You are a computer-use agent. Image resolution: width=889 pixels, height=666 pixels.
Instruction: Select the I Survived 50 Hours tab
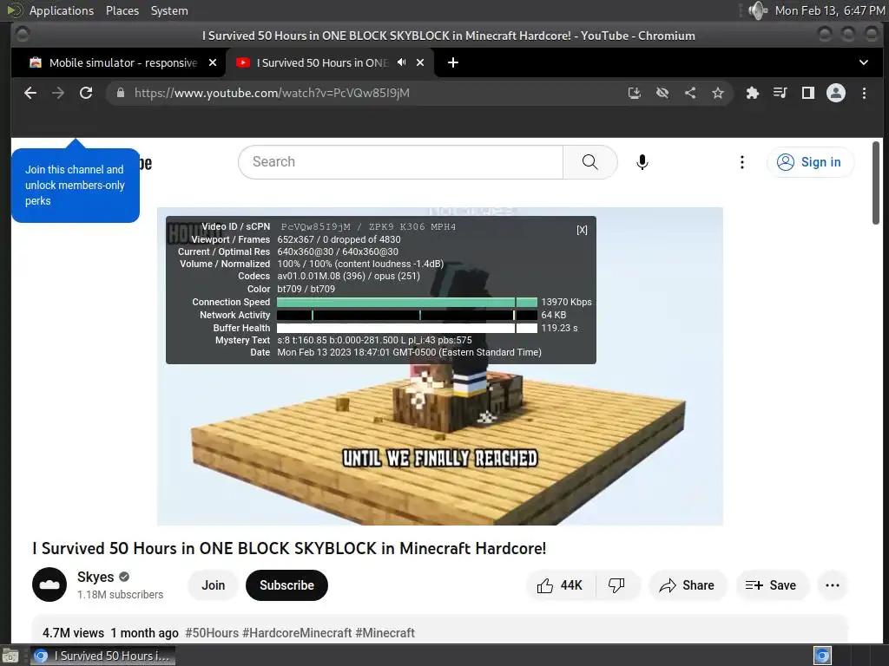tap(330, 62)
